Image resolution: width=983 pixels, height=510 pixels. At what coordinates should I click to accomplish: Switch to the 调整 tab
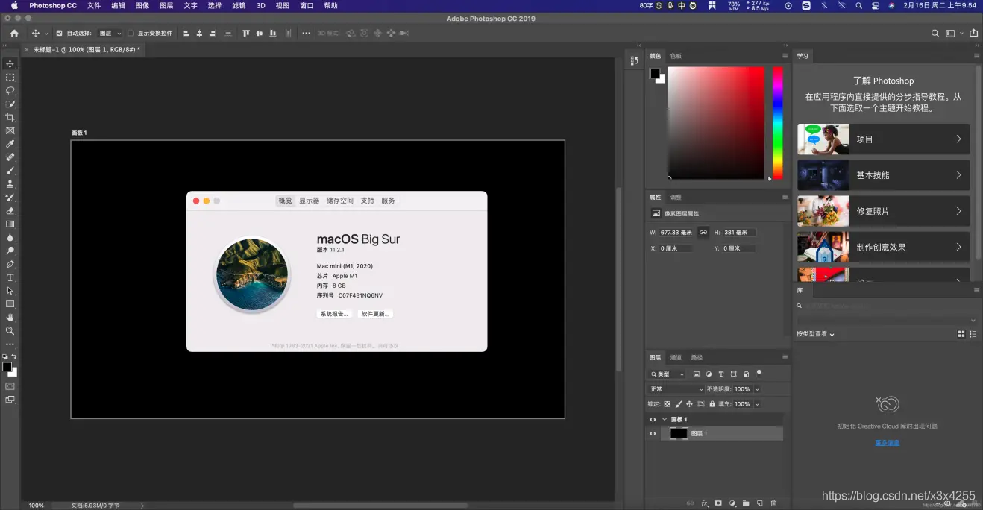pos(676,198)
